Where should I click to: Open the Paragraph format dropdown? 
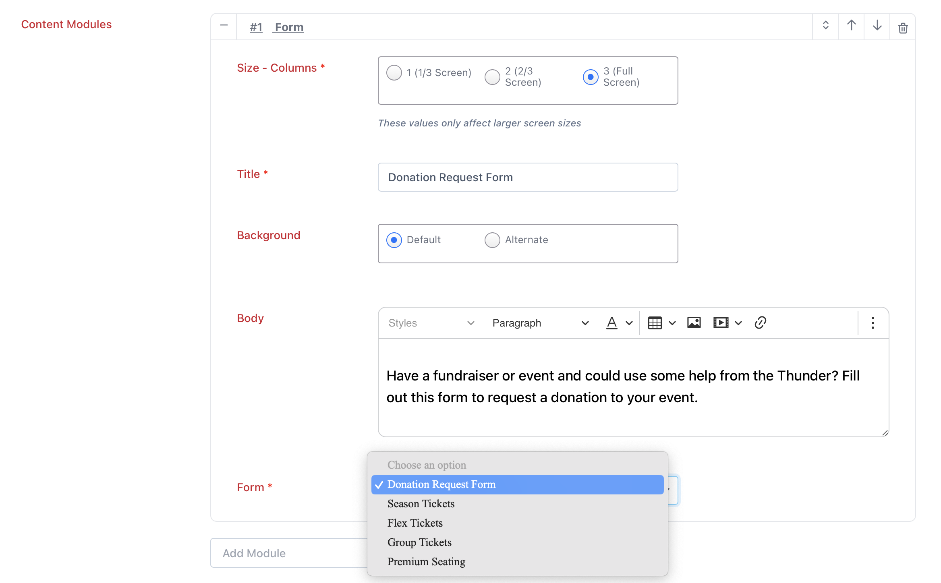[x=540, y=323]
